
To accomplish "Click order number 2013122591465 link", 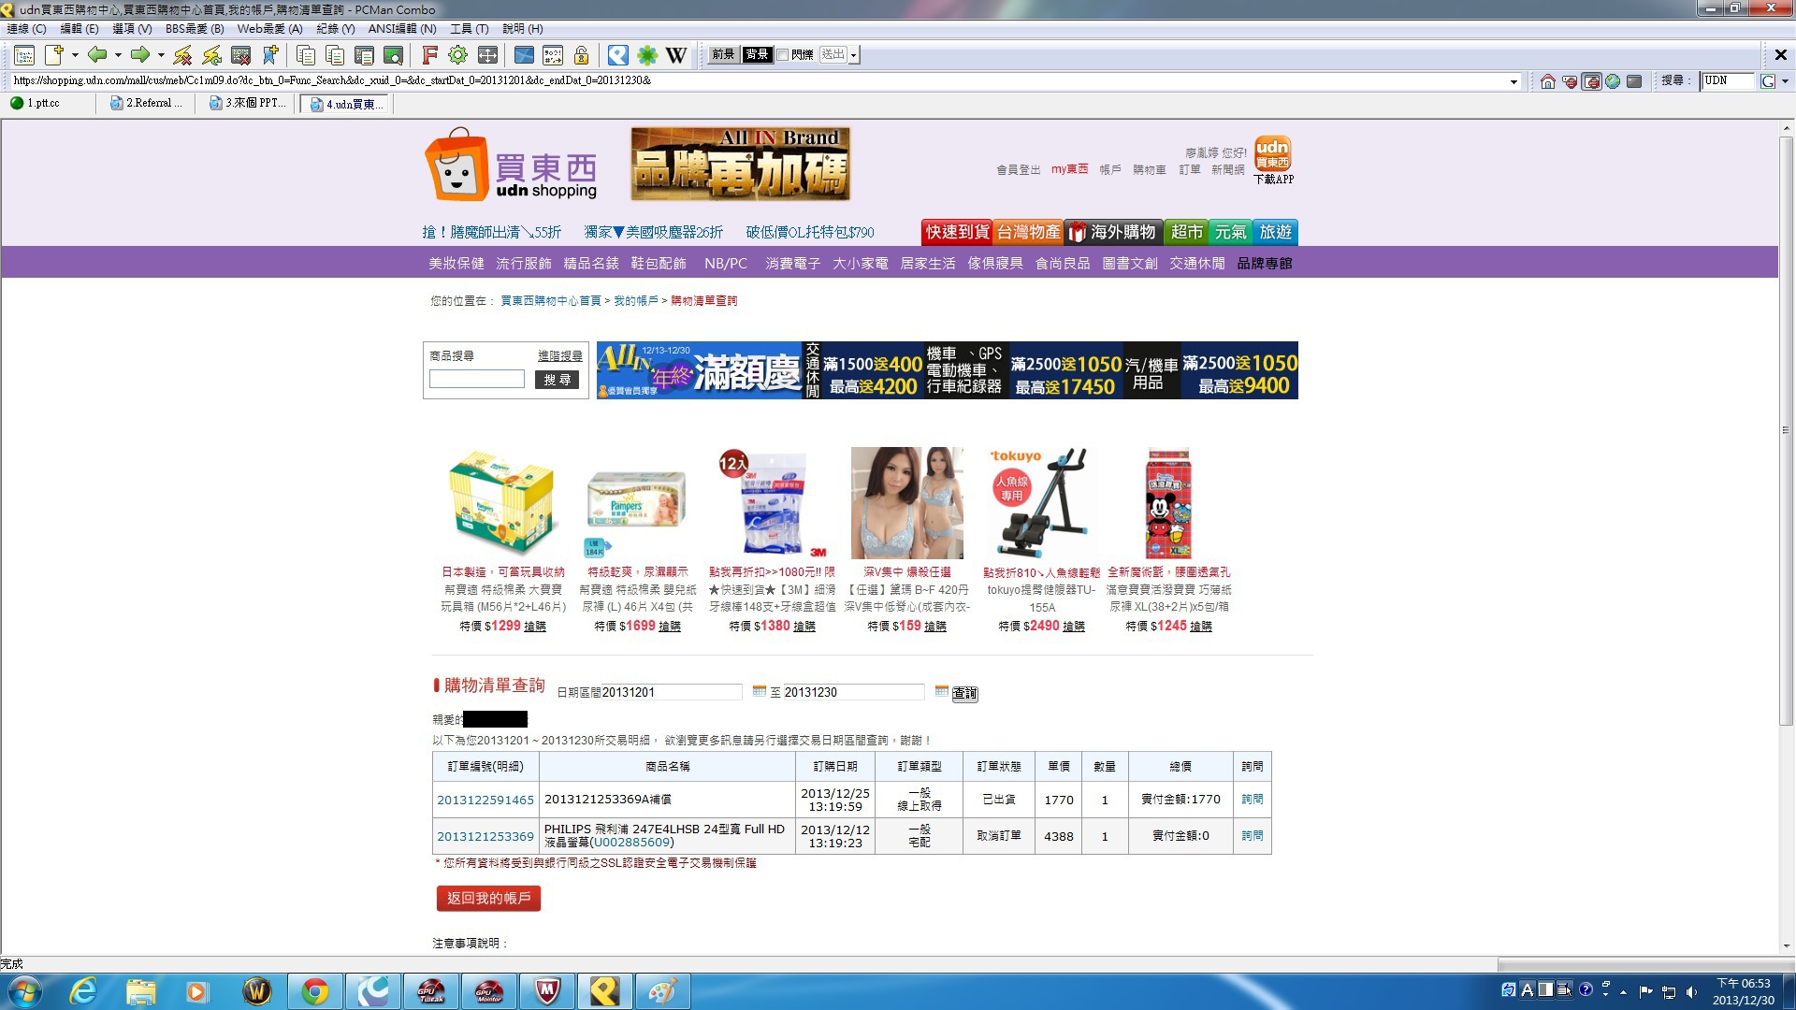I will click(x=485, y=801).
